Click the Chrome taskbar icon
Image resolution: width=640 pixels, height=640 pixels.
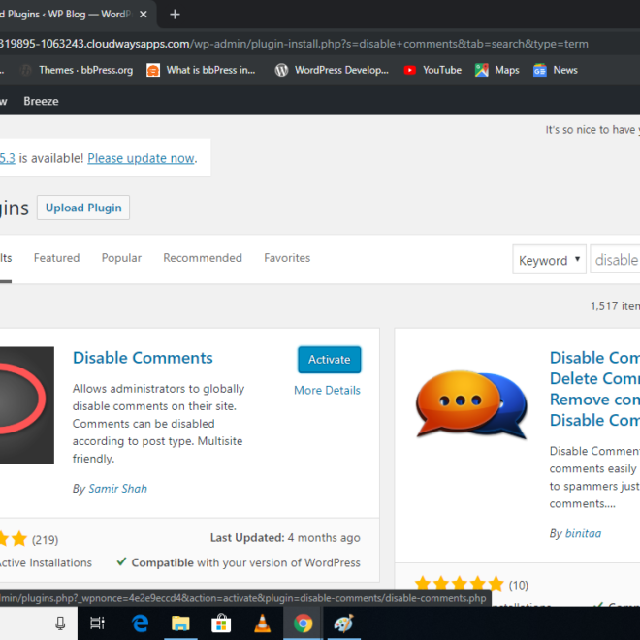click(303, 624)
